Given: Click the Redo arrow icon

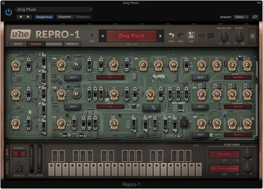Looking at the screenshot, I should (x=181, y=35).
